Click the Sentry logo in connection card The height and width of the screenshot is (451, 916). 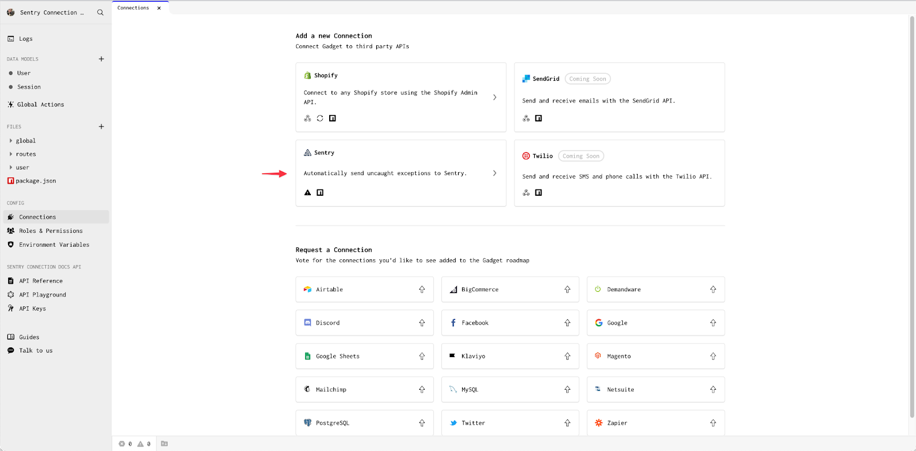point(307,153)
